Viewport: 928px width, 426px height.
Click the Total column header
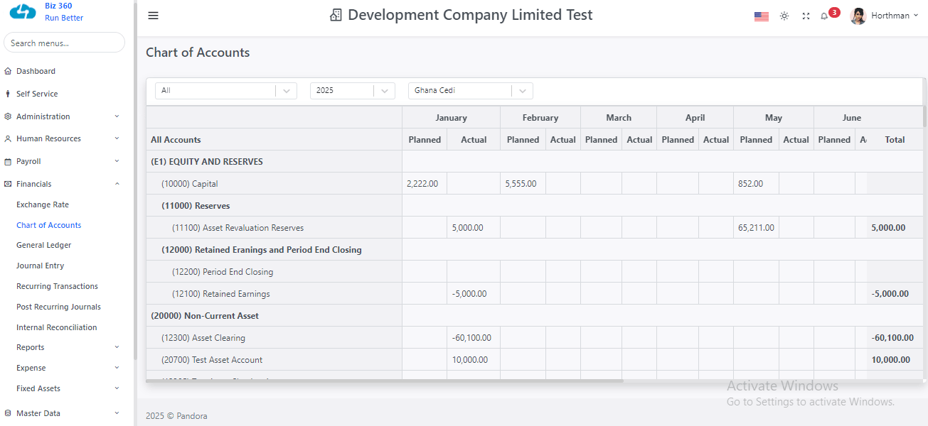coord(895,140)
